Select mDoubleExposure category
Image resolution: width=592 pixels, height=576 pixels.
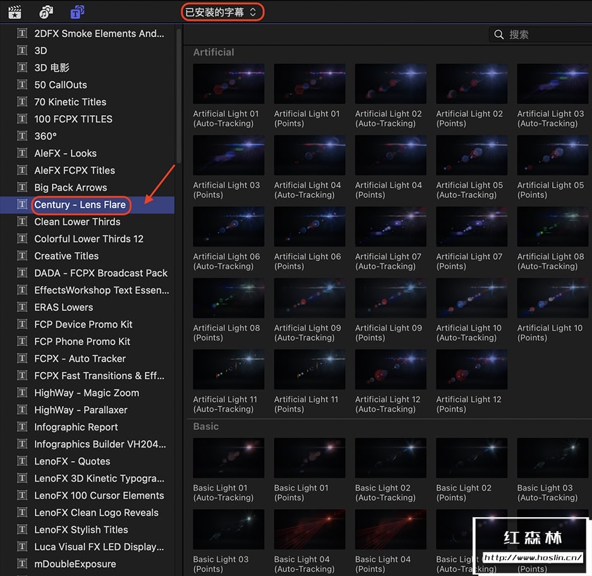pyautogui.click(x=87, y=563)
